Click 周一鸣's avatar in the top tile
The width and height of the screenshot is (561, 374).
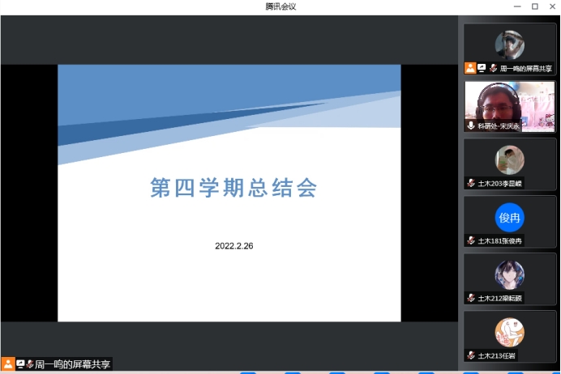click(x=510, y=45)
